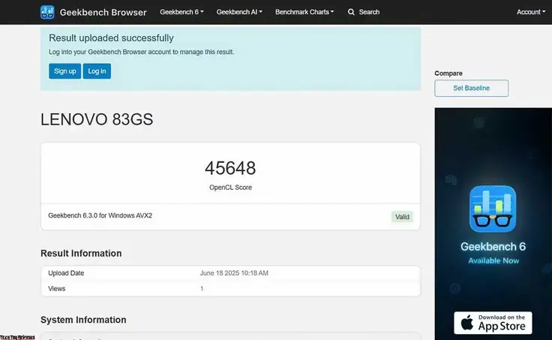The height and width of the screenshot is (340, 552).
Task: Click the Geekbench 6 Available Now ad text
Action: pos(493,254)
